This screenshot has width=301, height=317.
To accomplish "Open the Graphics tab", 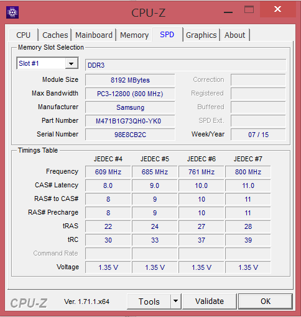I will pyautogui.click(x=201, y=35).
